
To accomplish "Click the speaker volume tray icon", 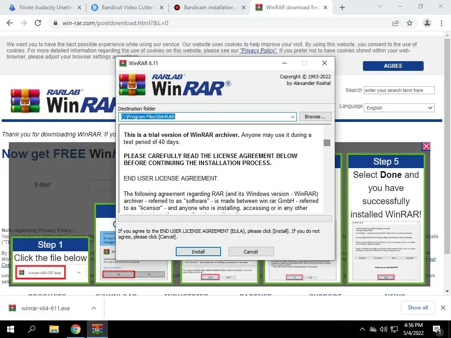I will [x=384, y=329].
